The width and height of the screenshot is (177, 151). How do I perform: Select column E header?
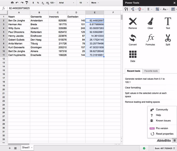coord(95,12)
